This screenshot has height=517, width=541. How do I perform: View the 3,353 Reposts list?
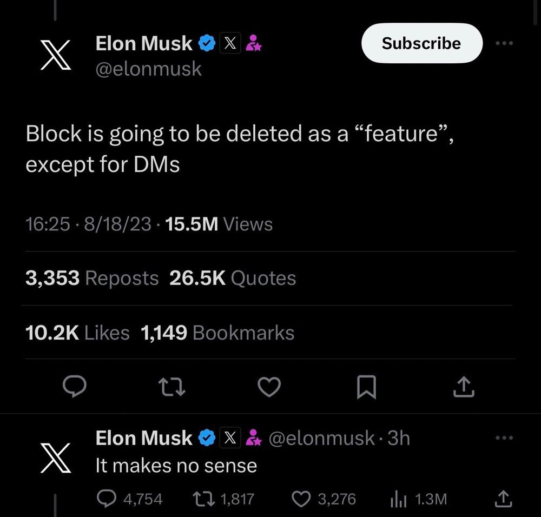(92, 278)
